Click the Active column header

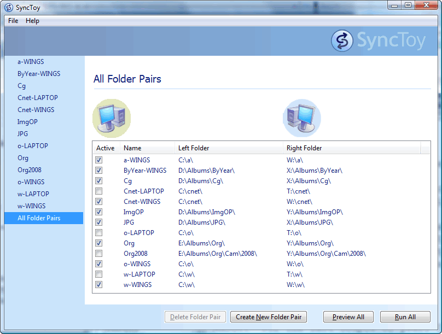pyautogui.click(x=106, y=148)
